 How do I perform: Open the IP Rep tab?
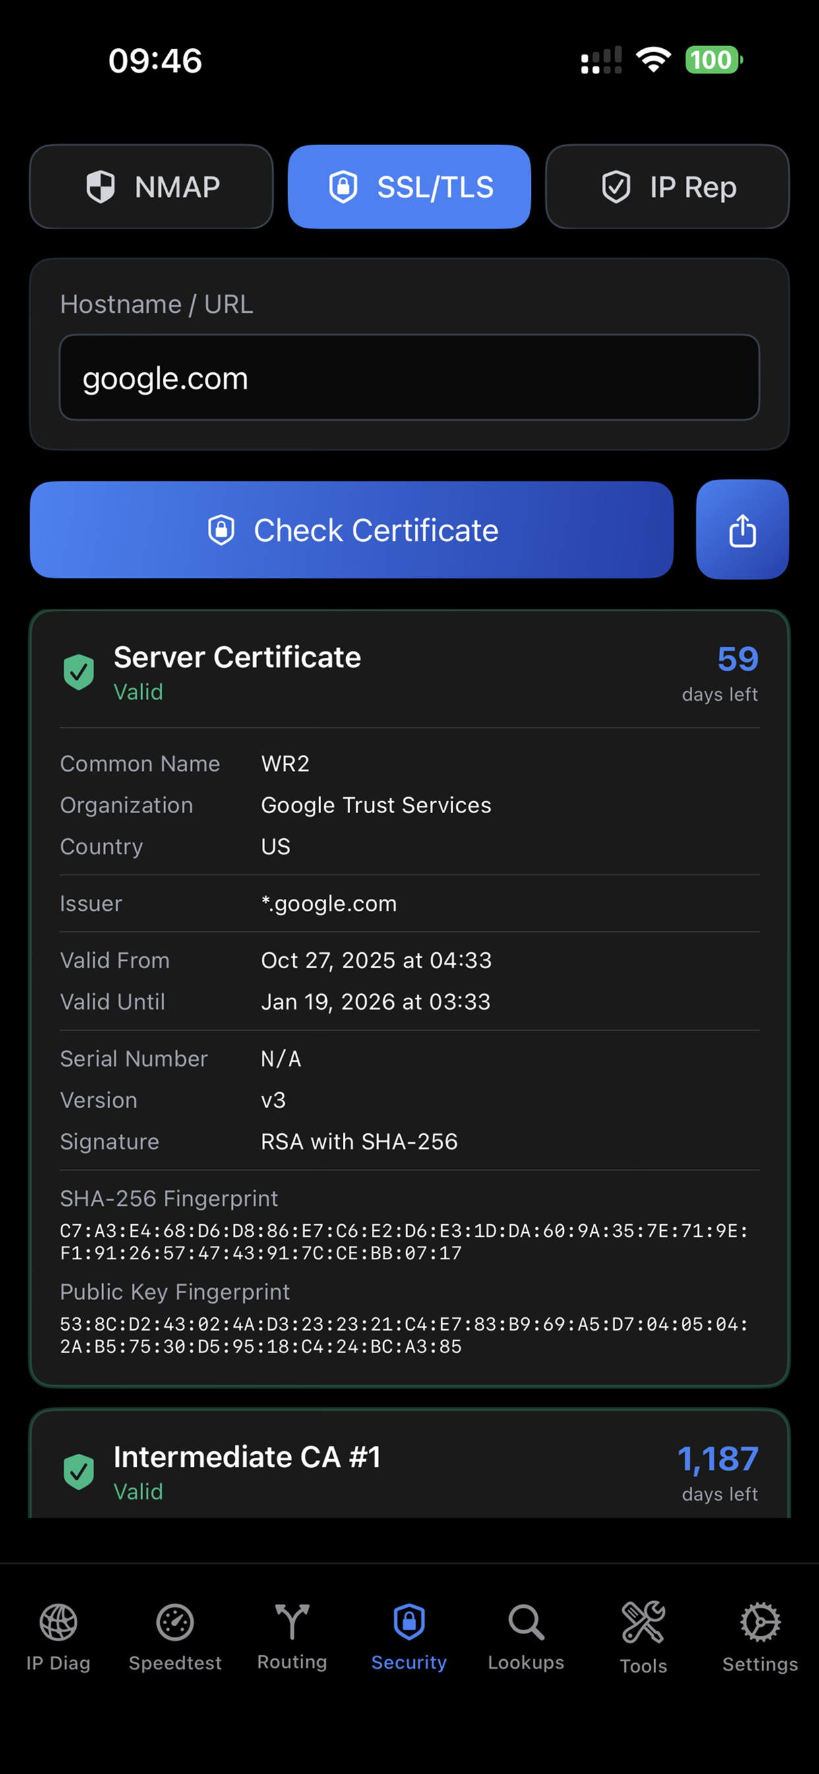667,187
